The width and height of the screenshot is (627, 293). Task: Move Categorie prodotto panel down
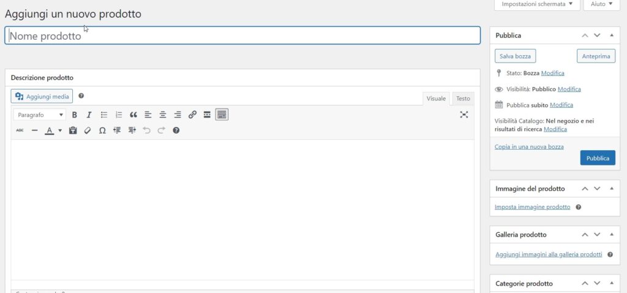click(597, 283)
